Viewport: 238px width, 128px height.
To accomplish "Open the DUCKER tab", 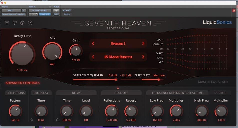I will point(220,93).
